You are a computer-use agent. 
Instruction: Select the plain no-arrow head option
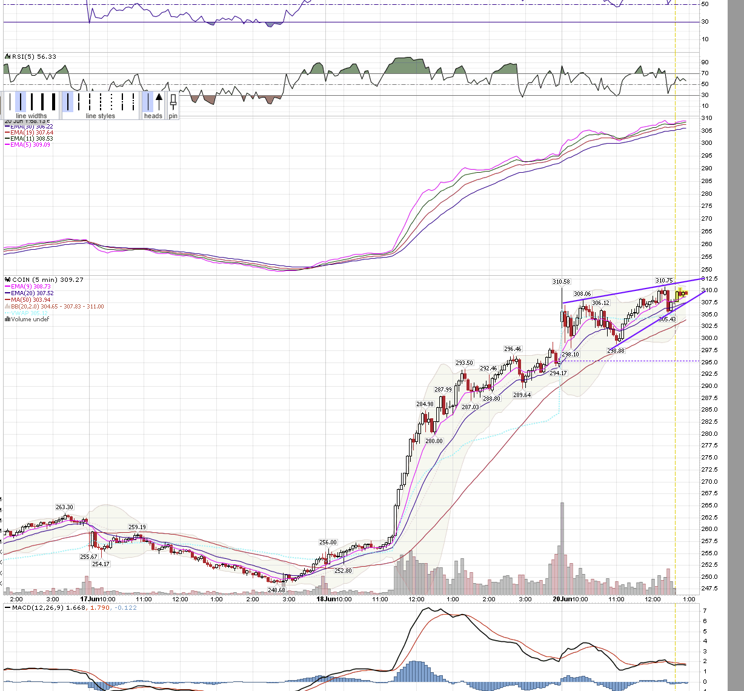148,101
